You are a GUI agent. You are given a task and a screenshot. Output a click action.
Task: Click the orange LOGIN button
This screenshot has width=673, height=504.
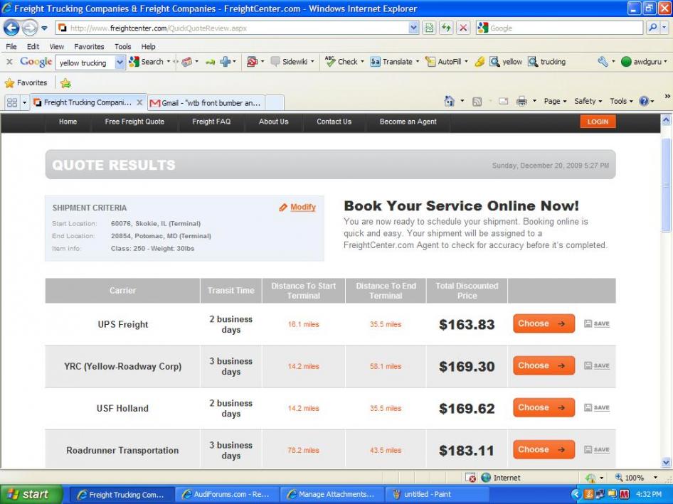598,122
